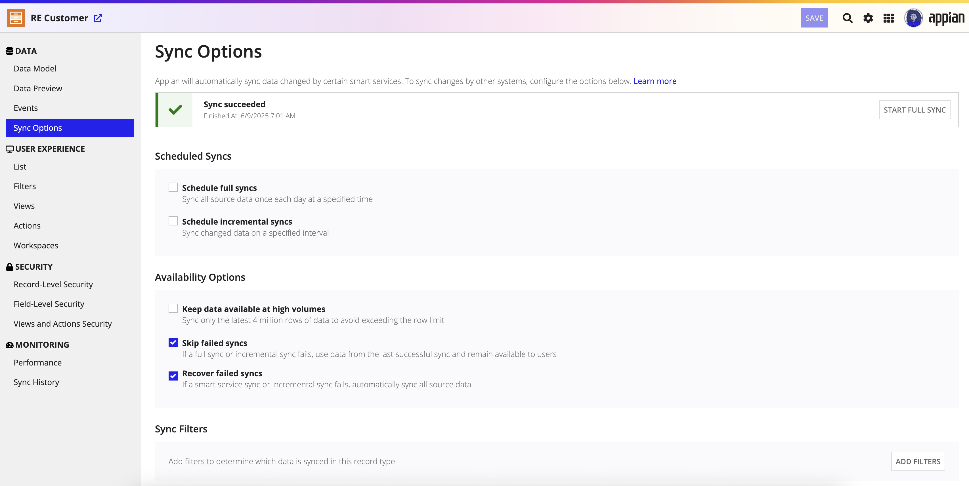
Task: Click START FULL SYNC button
Action: click(915, 110)
